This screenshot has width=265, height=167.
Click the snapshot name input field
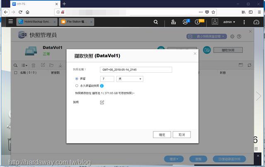pos(136,70)
